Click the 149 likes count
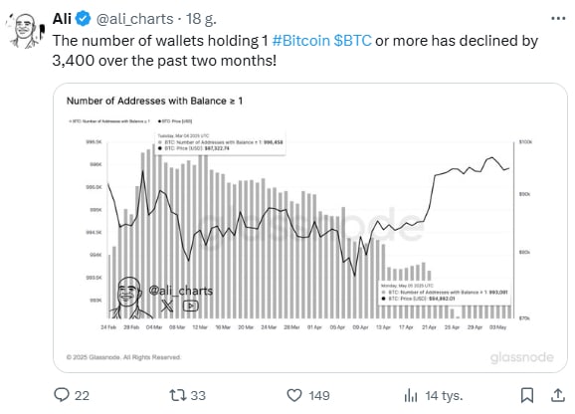The width and height of the screenshot is (575, 414). pyautogui.click(x=319, y=395)
